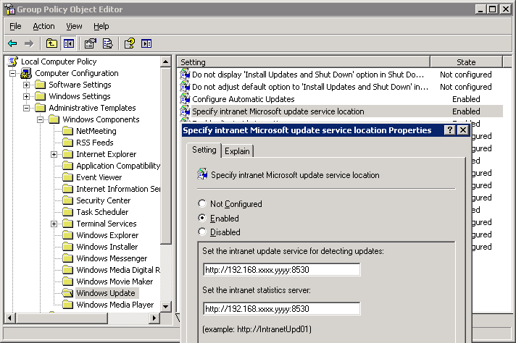The width and height of the screenshot is (516, 343).
Task: Click the tree horizontal scrollbar left arrow
Action: (9, 318)
